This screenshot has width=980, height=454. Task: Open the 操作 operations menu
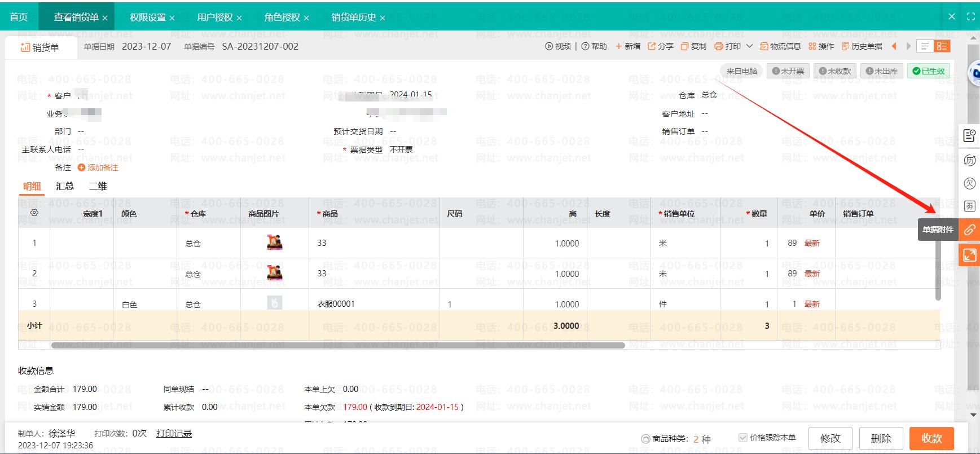(x=821, y=46)
